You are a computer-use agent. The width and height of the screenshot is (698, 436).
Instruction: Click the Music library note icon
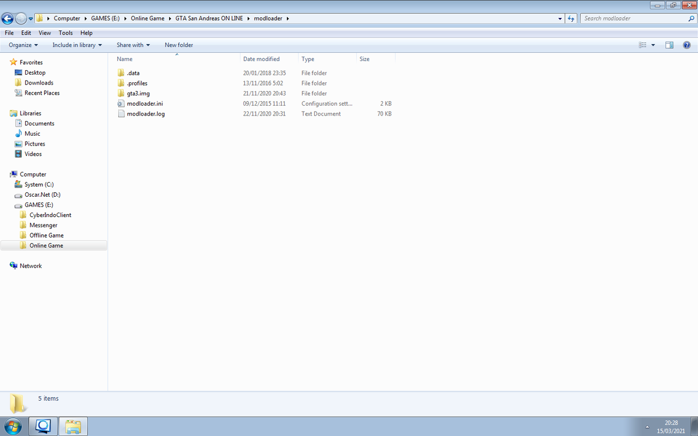19,134
